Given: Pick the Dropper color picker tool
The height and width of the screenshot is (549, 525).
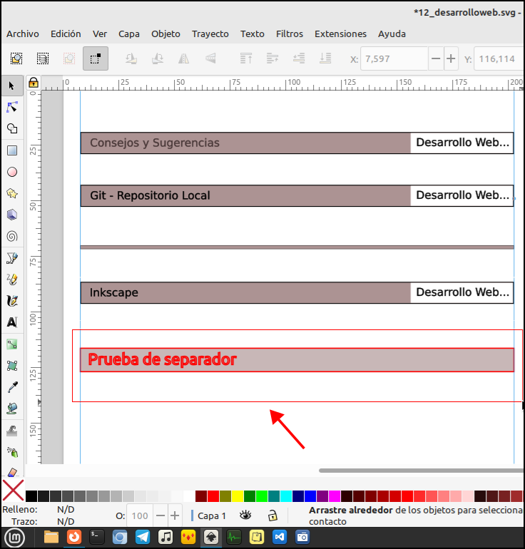Looking at the screenshot, I should [12, 387].
